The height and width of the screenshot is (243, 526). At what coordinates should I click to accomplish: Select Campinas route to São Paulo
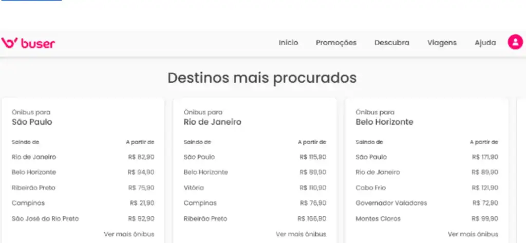[x=28, y=203]
